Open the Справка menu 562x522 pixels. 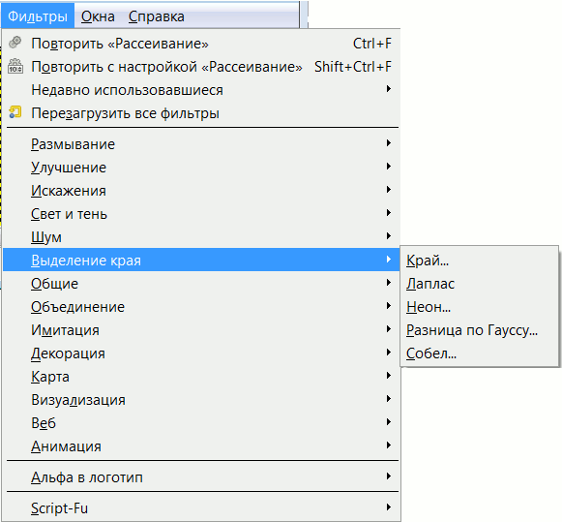(157, 16)
